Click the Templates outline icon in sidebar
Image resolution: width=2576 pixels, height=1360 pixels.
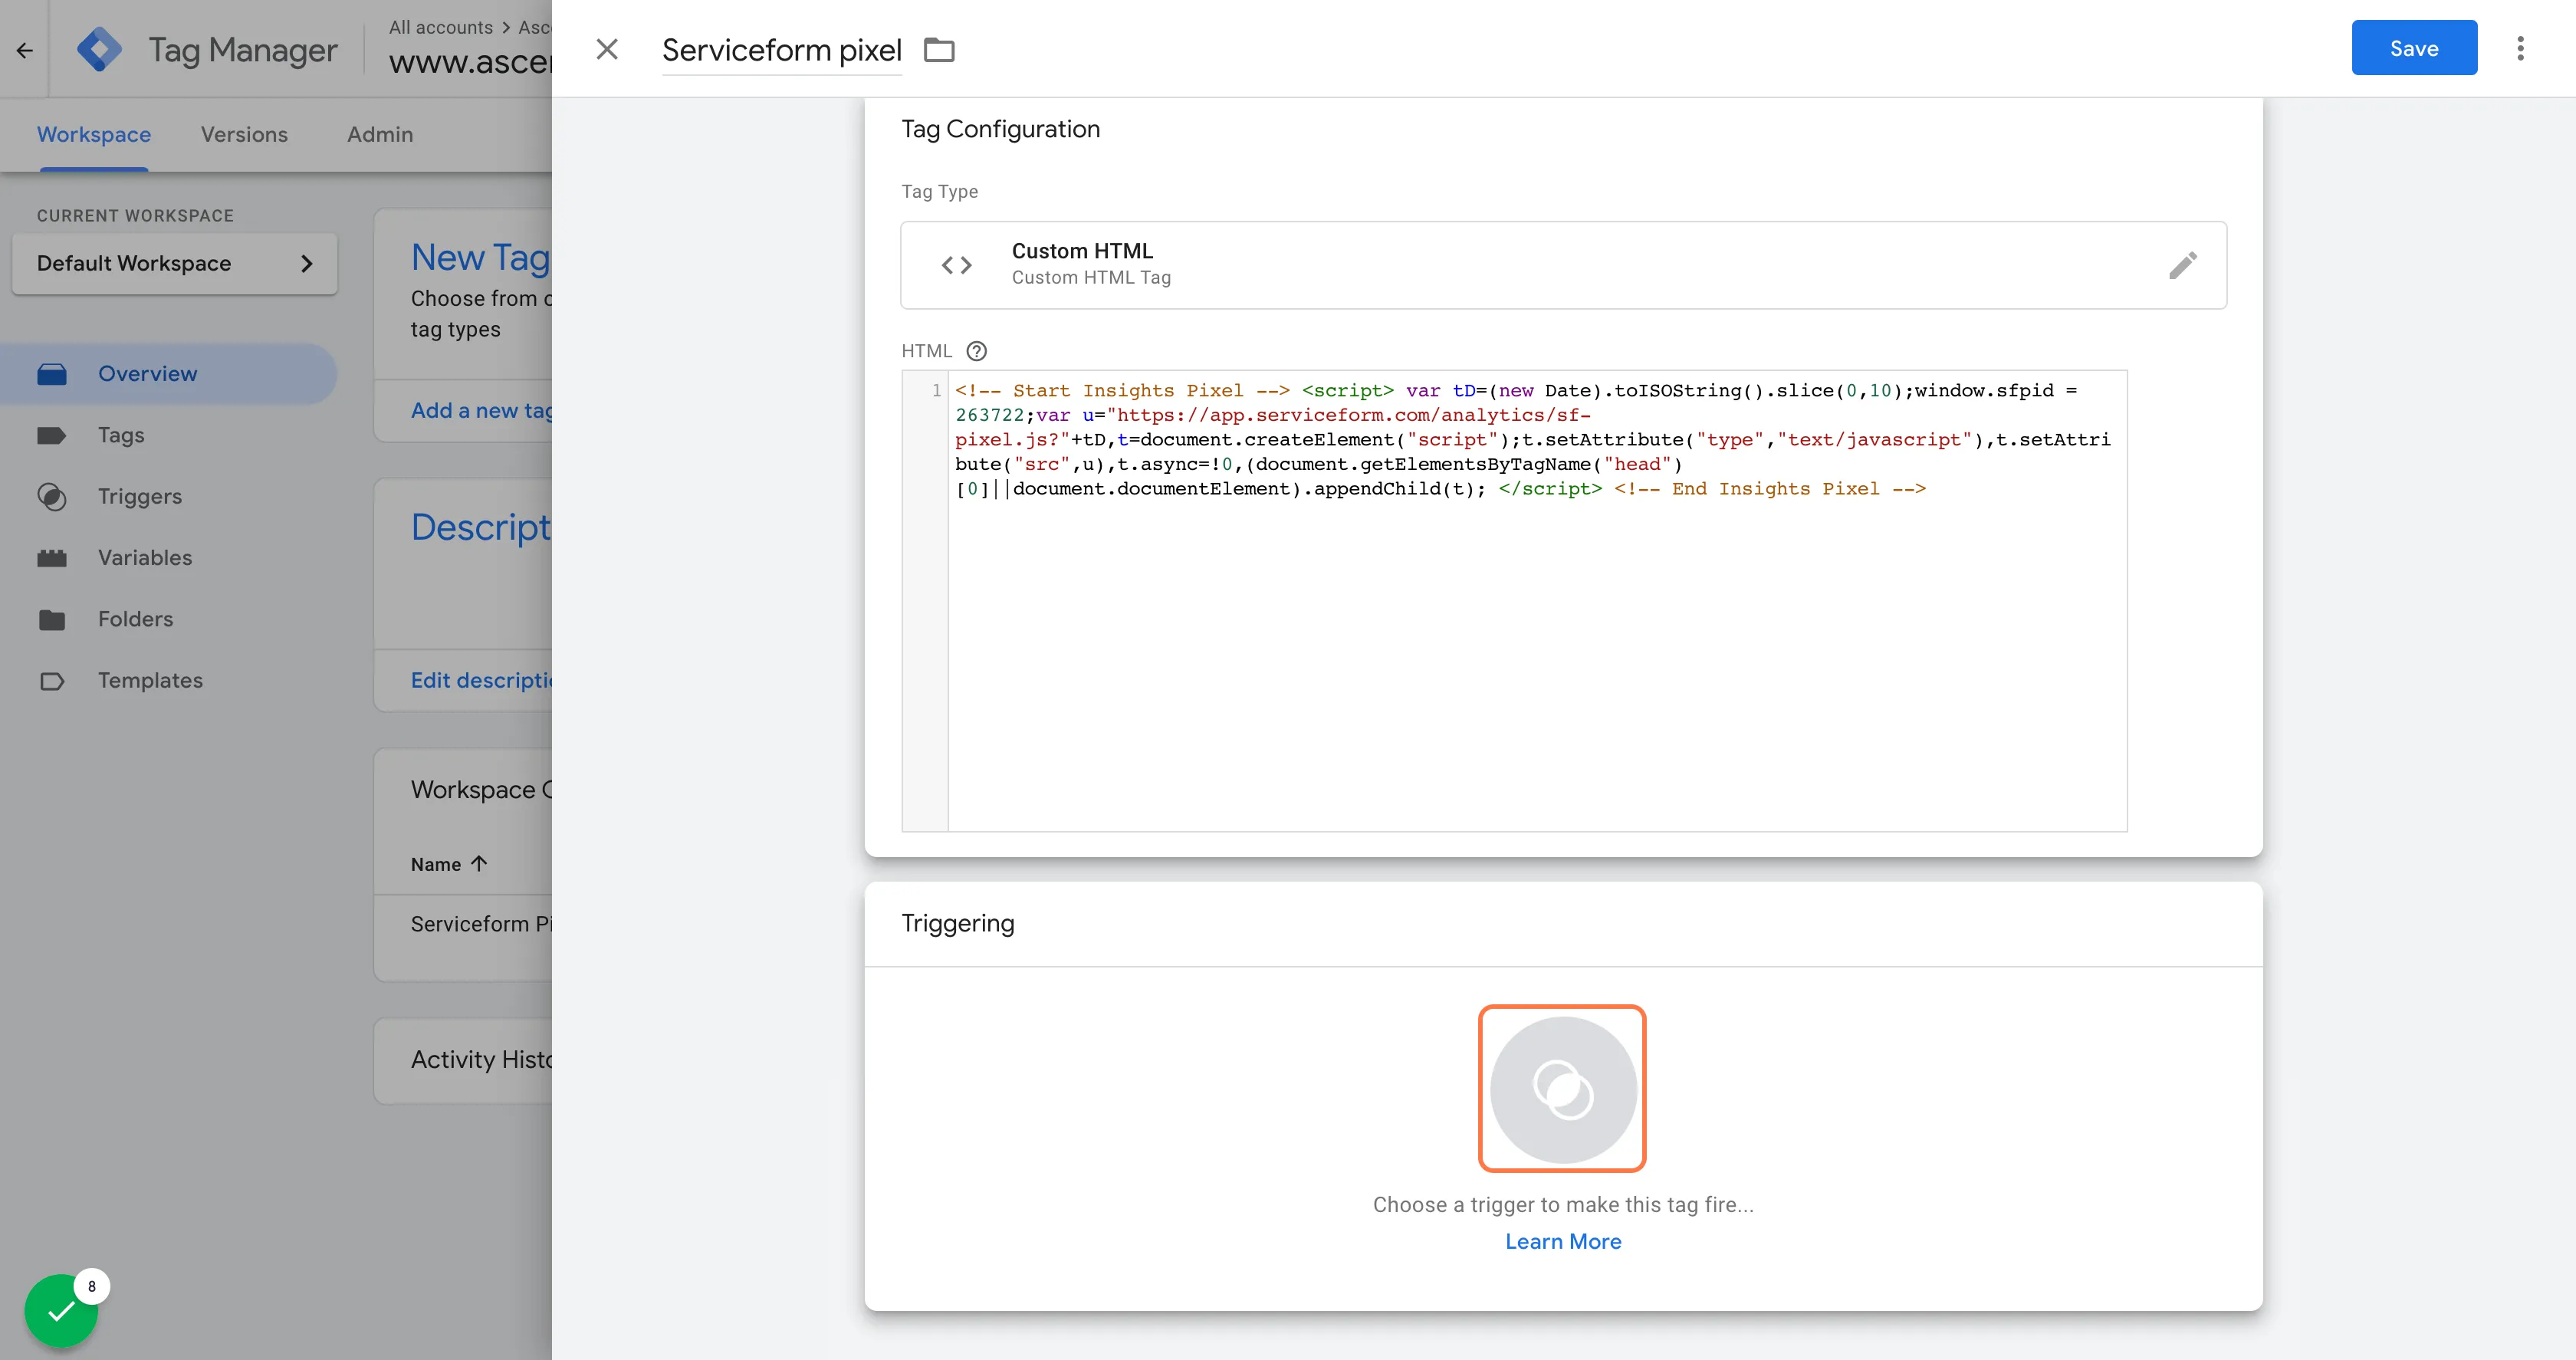[51, 681]
